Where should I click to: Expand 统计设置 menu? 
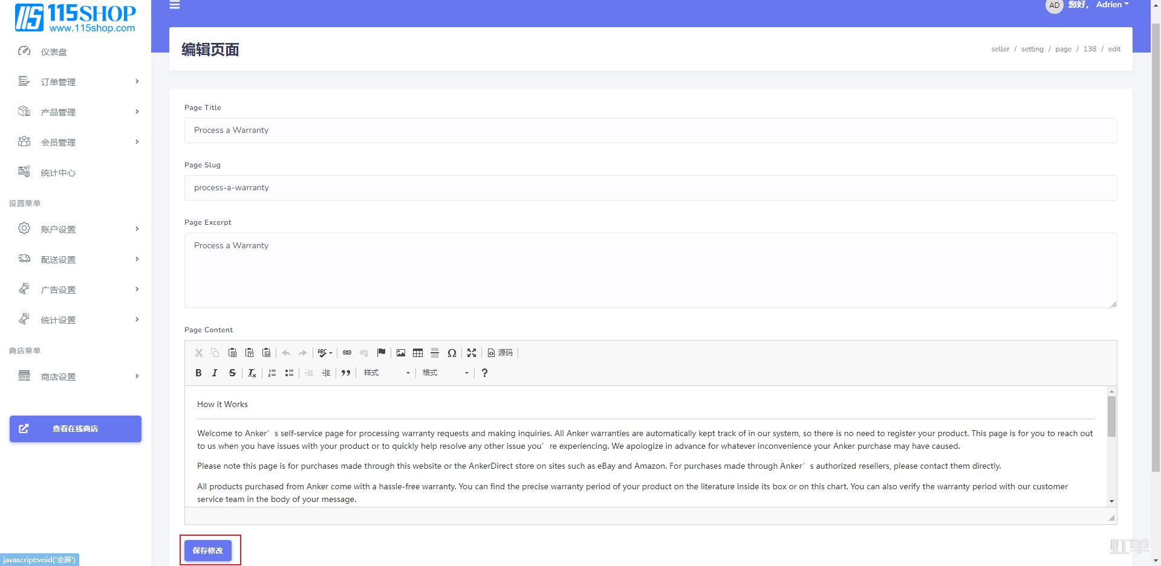click(x=76, y=320)
